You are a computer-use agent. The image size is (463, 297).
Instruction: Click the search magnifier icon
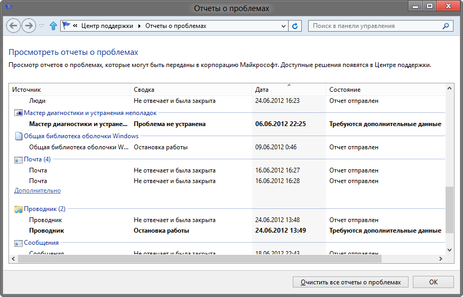click(x=446, y=26)
